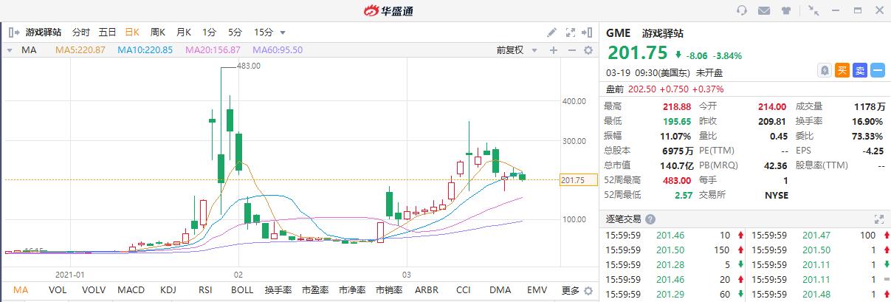Expand 逐笔交易 panel icon

(x=878, y=219)
